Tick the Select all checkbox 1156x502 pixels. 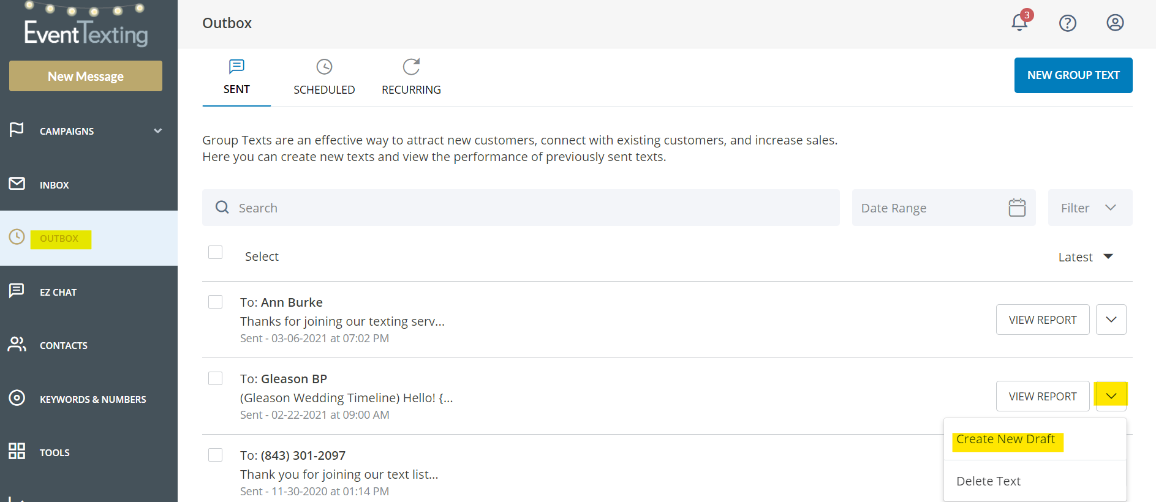coord(215,252)
